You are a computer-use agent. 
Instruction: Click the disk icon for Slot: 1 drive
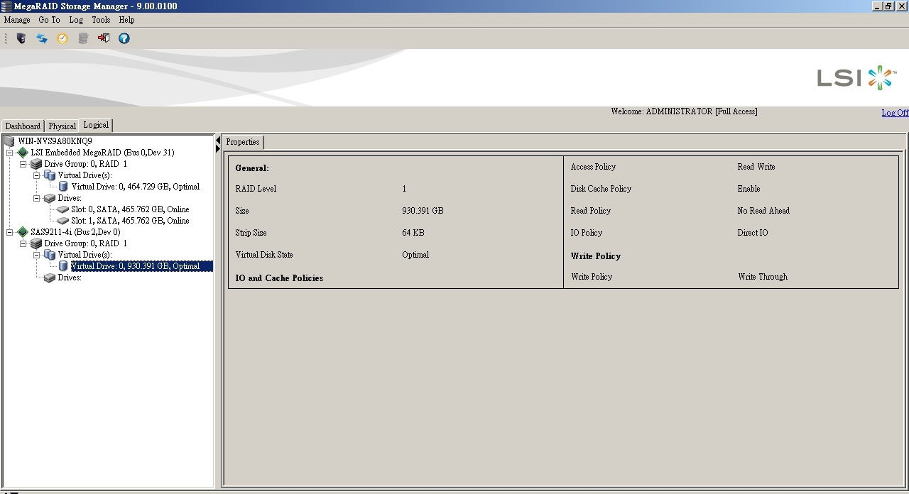[x=63, y=221]
